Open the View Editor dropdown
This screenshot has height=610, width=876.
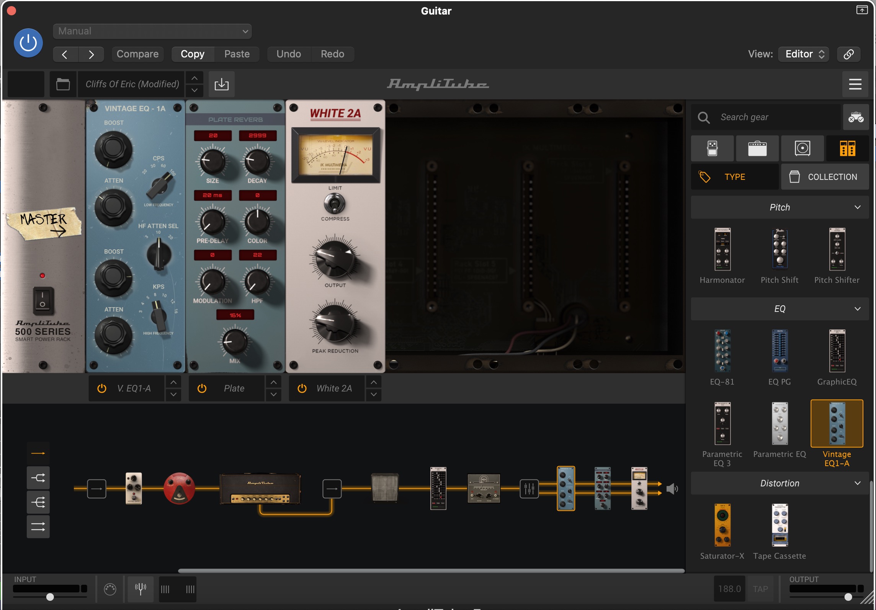(x=804, y=54)
